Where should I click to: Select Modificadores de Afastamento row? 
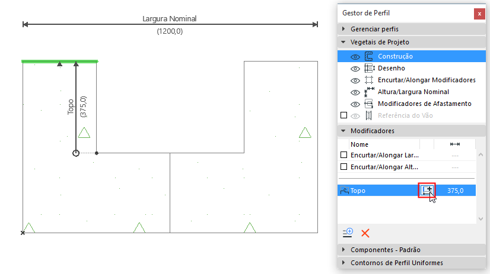pos(412,104)
